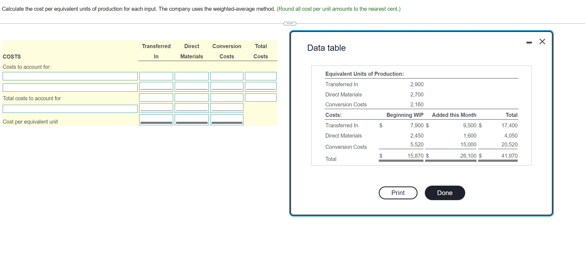Viewport: 585px width, 263px height.
Task: Click the first Conversion Costs amount box
Action: tap(226, 76)
